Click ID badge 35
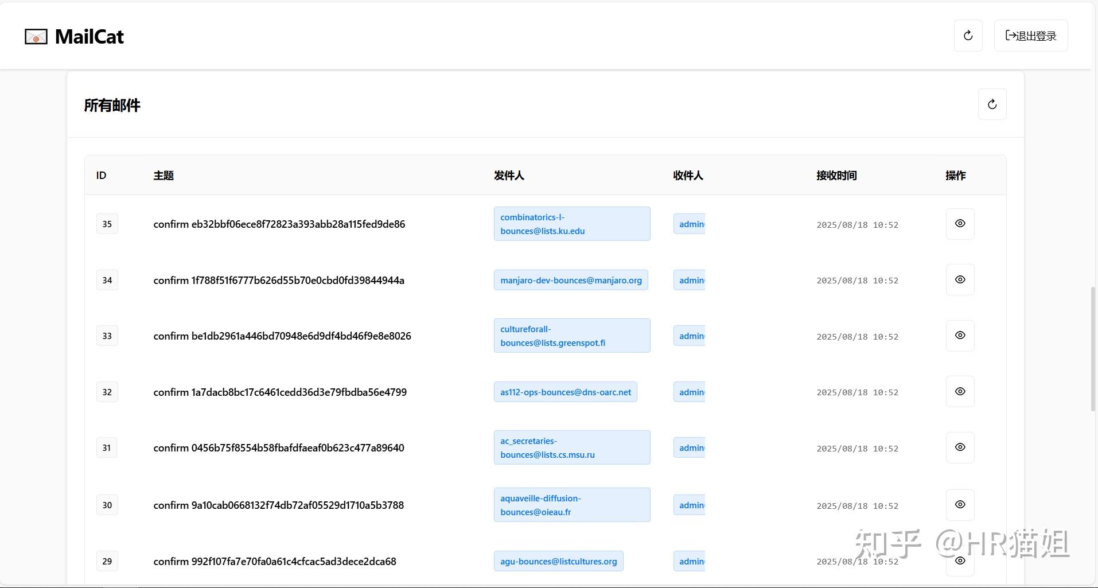The image size is (1098, 588). tap(107, 224)
